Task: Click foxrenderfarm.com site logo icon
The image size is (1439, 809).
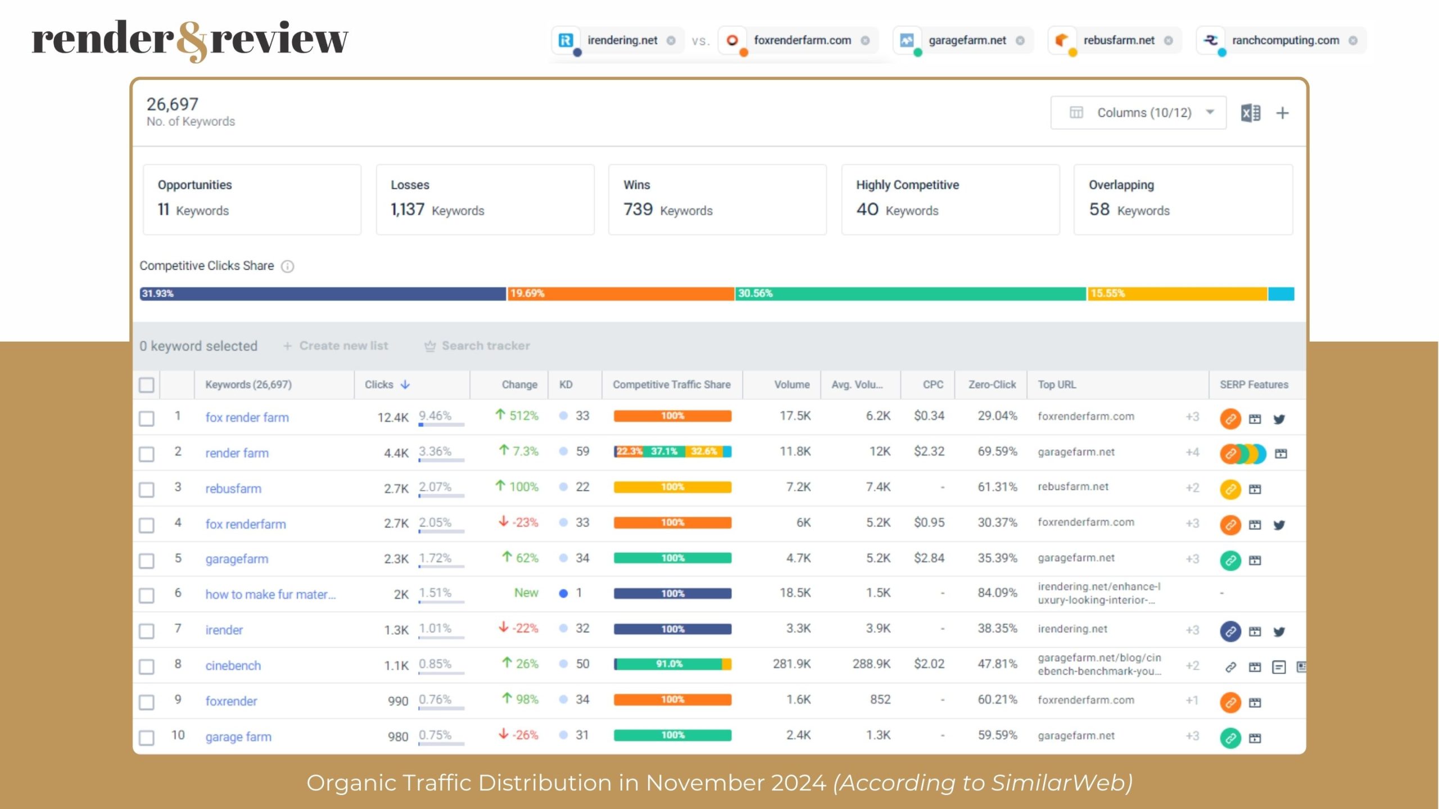Action: (732, 40)
